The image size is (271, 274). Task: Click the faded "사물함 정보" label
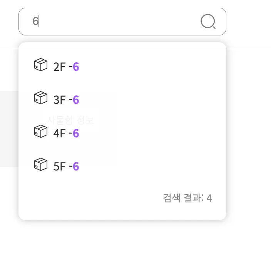pos(70,120)
